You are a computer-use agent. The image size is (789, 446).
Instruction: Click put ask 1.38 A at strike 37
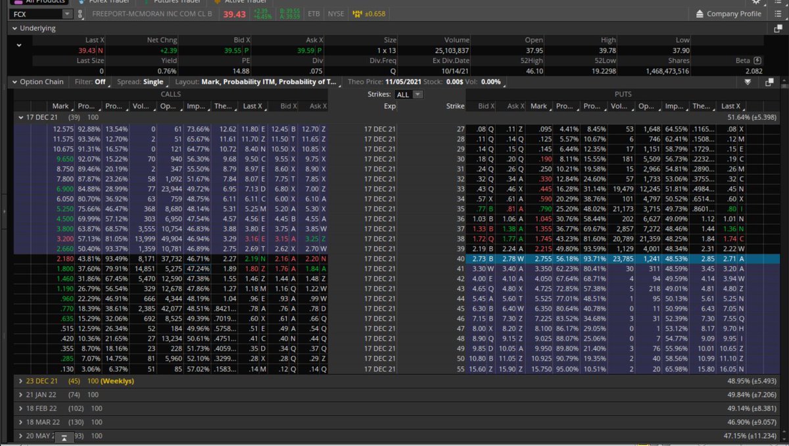point(514,228)
